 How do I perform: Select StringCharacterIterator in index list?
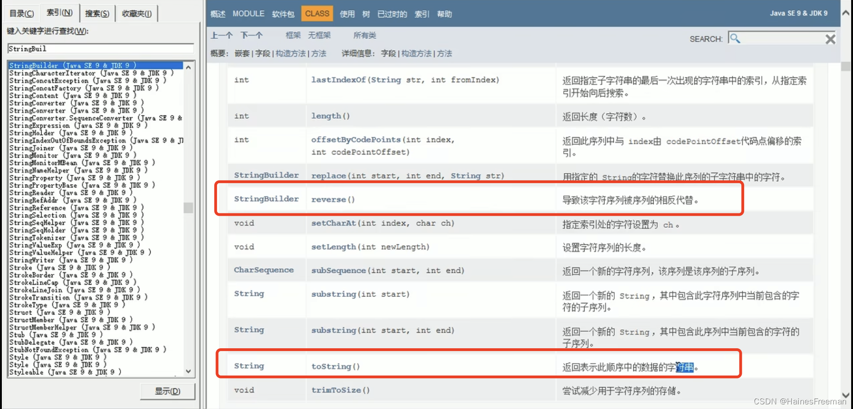click(x=91, y=73)
